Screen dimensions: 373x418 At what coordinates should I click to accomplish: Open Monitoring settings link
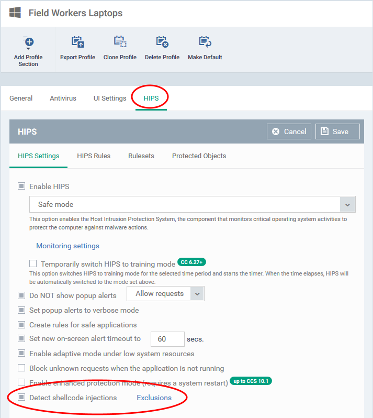pos(67,246)
